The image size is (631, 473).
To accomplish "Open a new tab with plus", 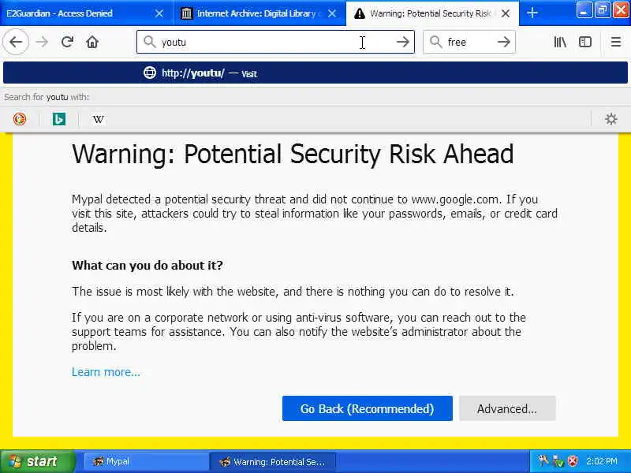I will click(532, 13).
